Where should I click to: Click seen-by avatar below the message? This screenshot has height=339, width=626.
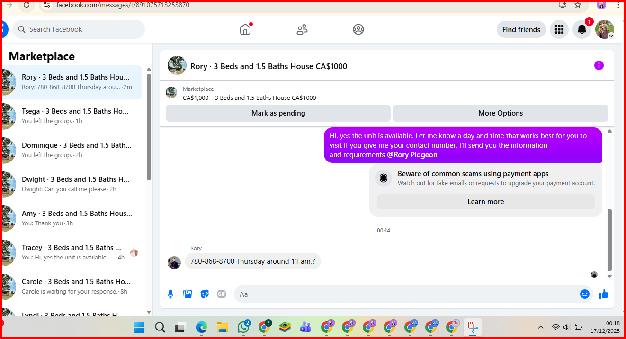(594, 275)
